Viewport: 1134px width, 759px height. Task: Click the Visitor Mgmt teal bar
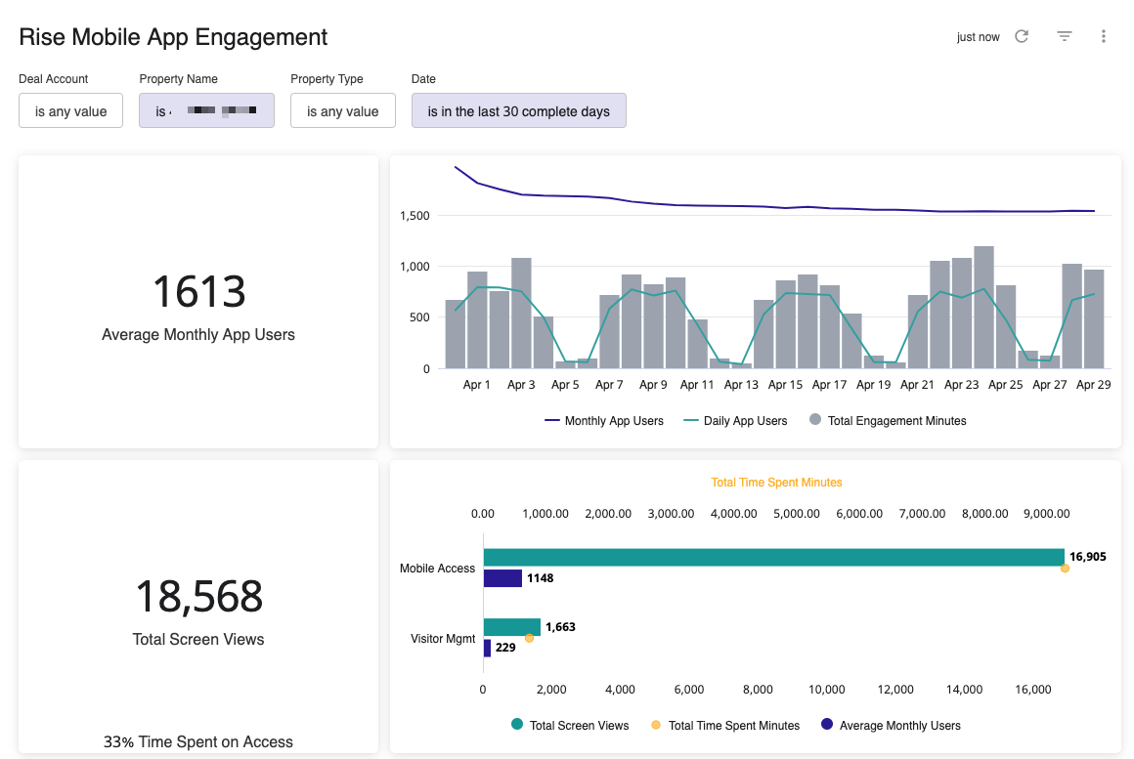[x=511, y=627]
